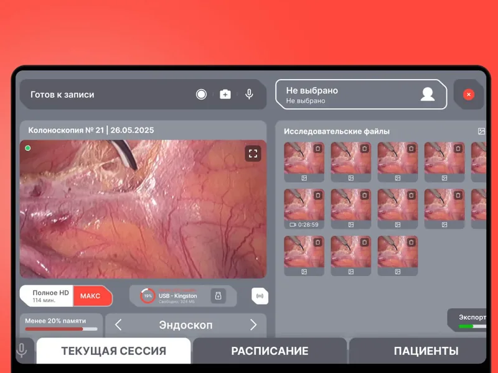Open the Не выбрано patient selector
Screen dimensions: 498x373
point(361,94)
